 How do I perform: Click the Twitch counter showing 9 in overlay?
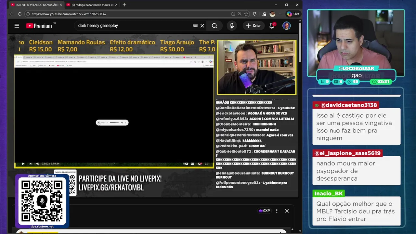point(325,82)
